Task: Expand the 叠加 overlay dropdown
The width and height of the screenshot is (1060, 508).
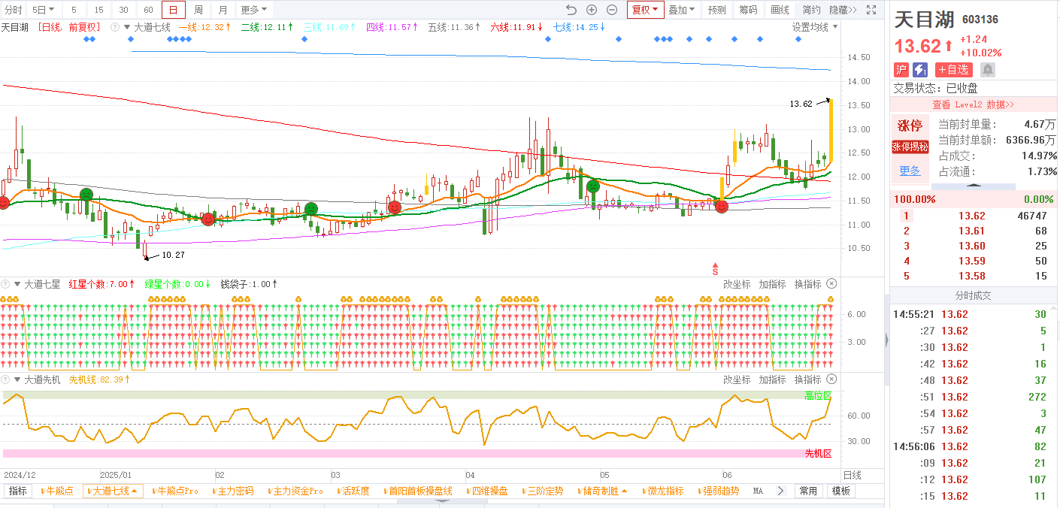Action: click(682, 10)
